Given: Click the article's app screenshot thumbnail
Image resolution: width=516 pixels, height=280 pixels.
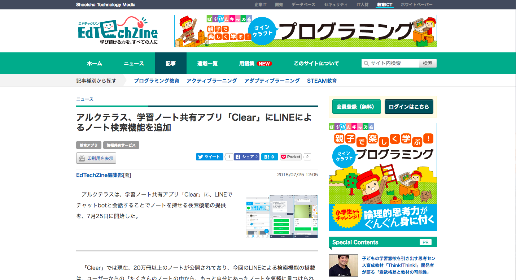Looking at the screenshot, I should point(281,216).
